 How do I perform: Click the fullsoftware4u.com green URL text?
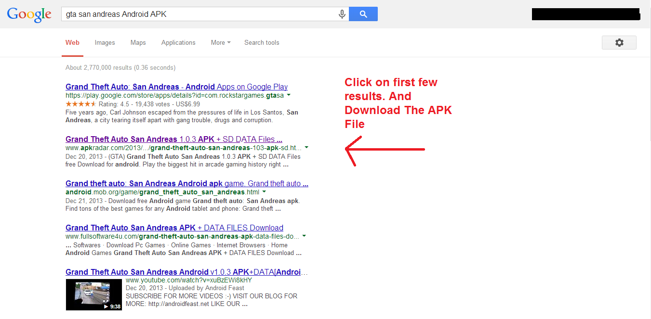pos(182,236)
